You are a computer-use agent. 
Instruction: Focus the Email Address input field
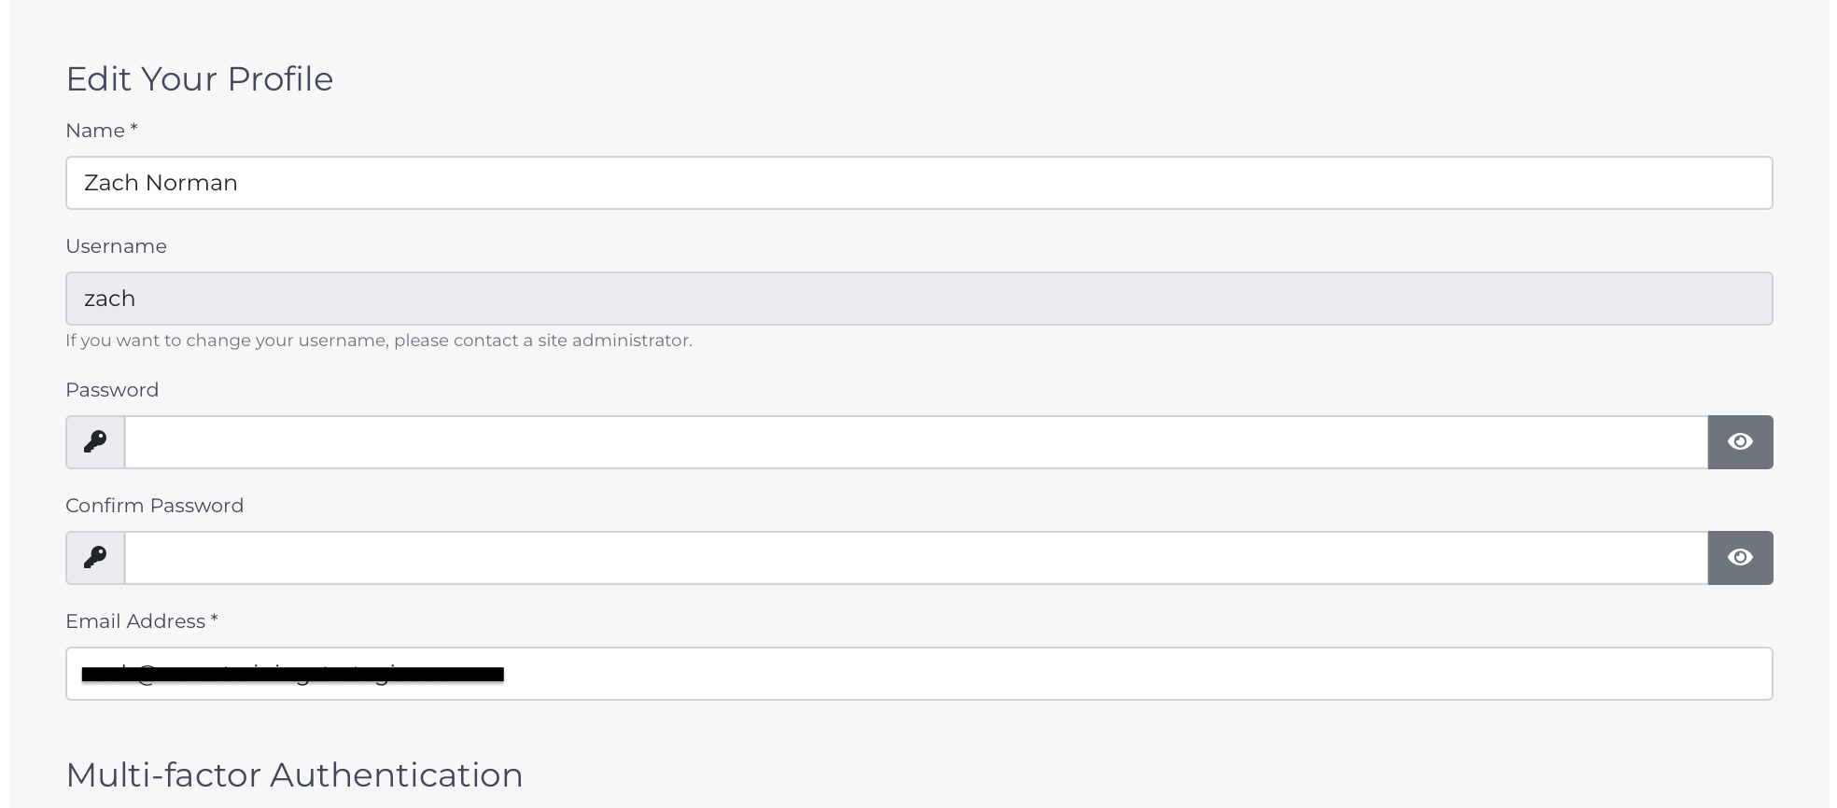[919, 674]
